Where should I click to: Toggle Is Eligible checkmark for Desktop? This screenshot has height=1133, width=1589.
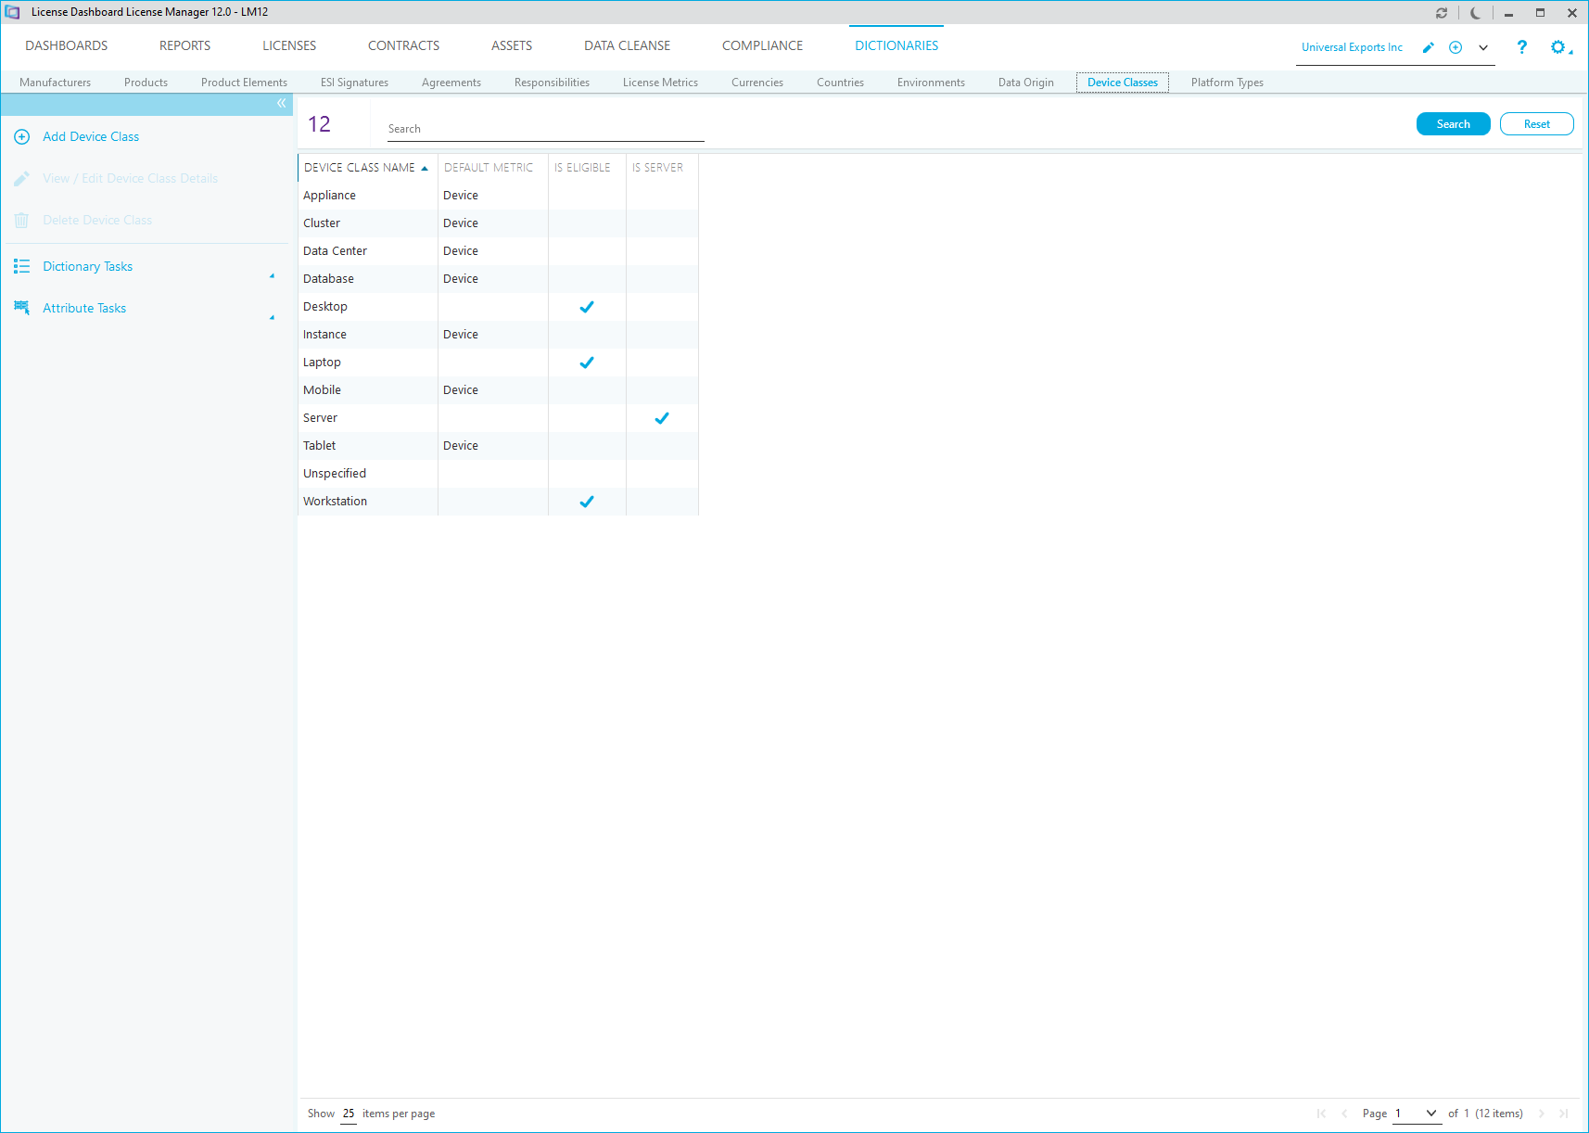click(x=587, y=307)
